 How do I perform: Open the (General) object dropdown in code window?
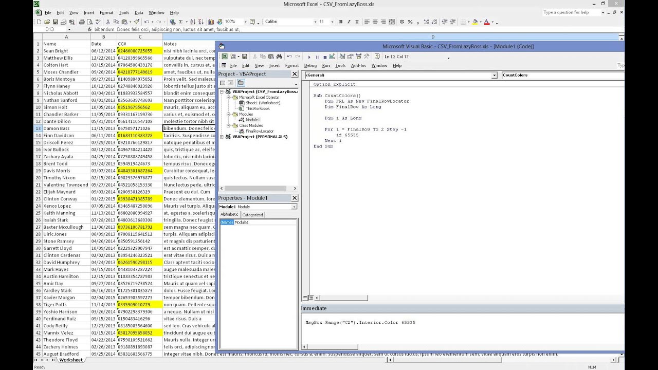pos(495,75)
